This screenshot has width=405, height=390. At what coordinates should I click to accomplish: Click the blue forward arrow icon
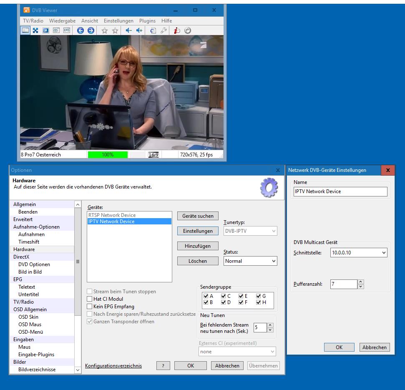tap(91, 30)
